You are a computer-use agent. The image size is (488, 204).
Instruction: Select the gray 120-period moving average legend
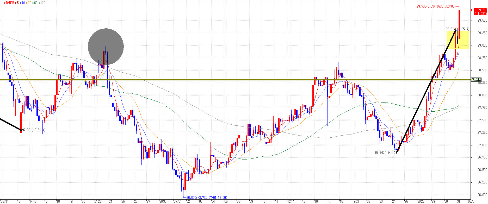(x=42, y=3)
